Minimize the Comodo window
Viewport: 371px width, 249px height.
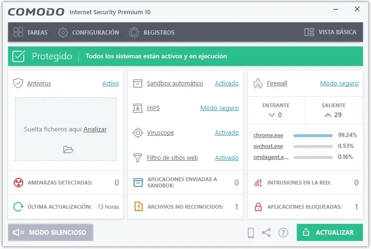[x=336, y=9]
